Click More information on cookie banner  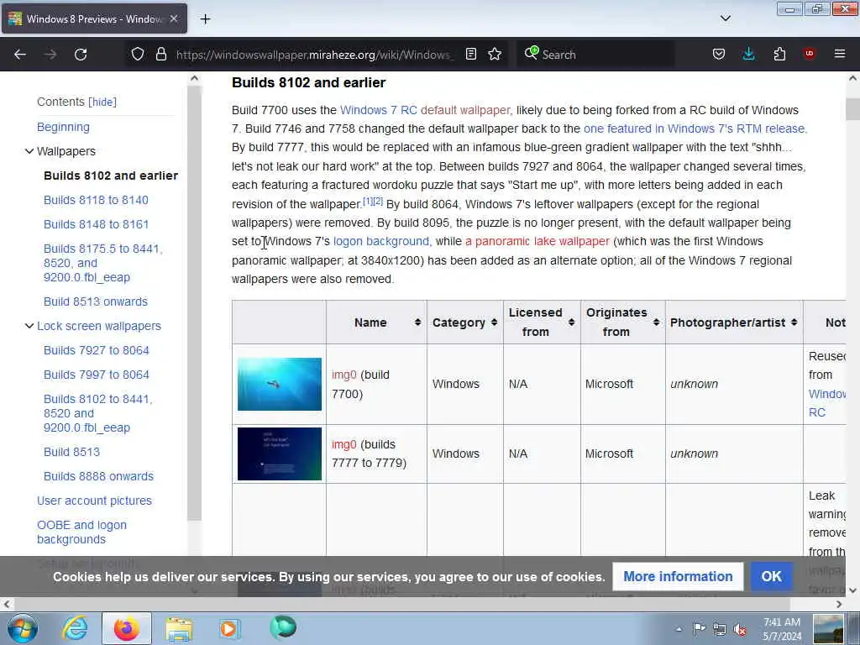pyautogui.click(x=678, y=576)
